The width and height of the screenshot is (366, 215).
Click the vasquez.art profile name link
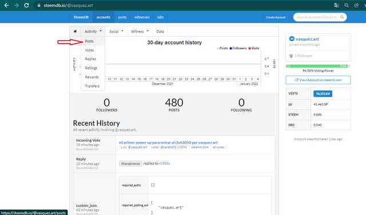tap(307, 39)
